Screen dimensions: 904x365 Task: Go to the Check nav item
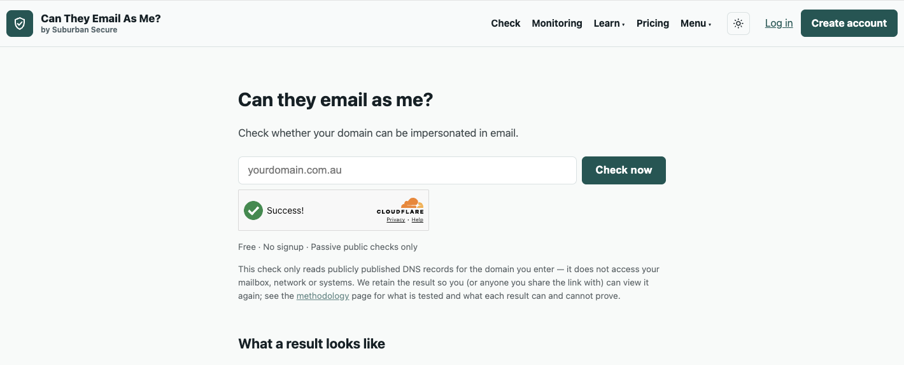tap(505, 24)
